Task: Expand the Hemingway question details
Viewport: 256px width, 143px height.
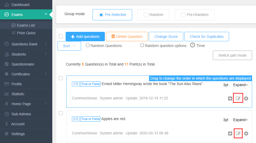Action: coord(240,85)
